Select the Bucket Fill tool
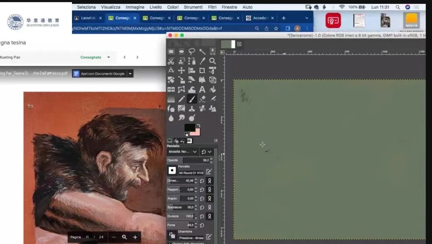This screenshot has height=244, width=432. point(213,89)
